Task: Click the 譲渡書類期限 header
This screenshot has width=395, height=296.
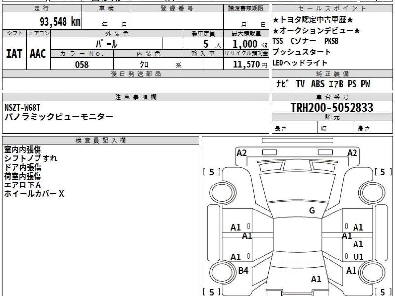Action: [246, 9]
